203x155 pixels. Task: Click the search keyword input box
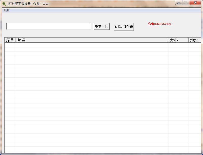point(48,26)
